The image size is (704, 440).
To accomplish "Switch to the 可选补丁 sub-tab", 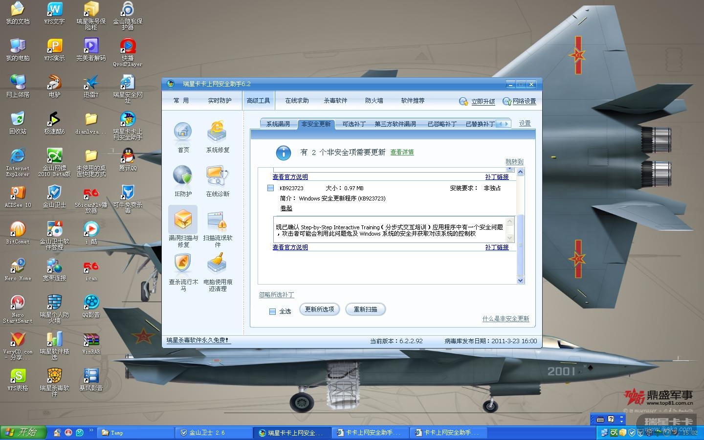I will pyautogui.click(x=353, y=124).
